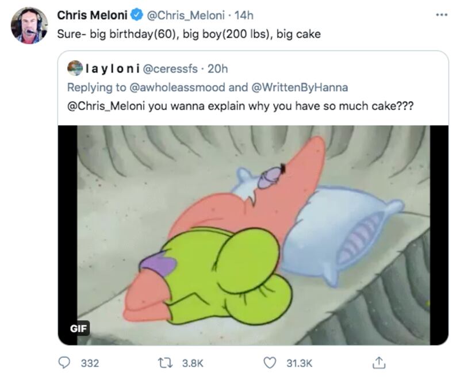
Task: Open Chris Meloni's profile avatar
Action: [x=29, y=26]
